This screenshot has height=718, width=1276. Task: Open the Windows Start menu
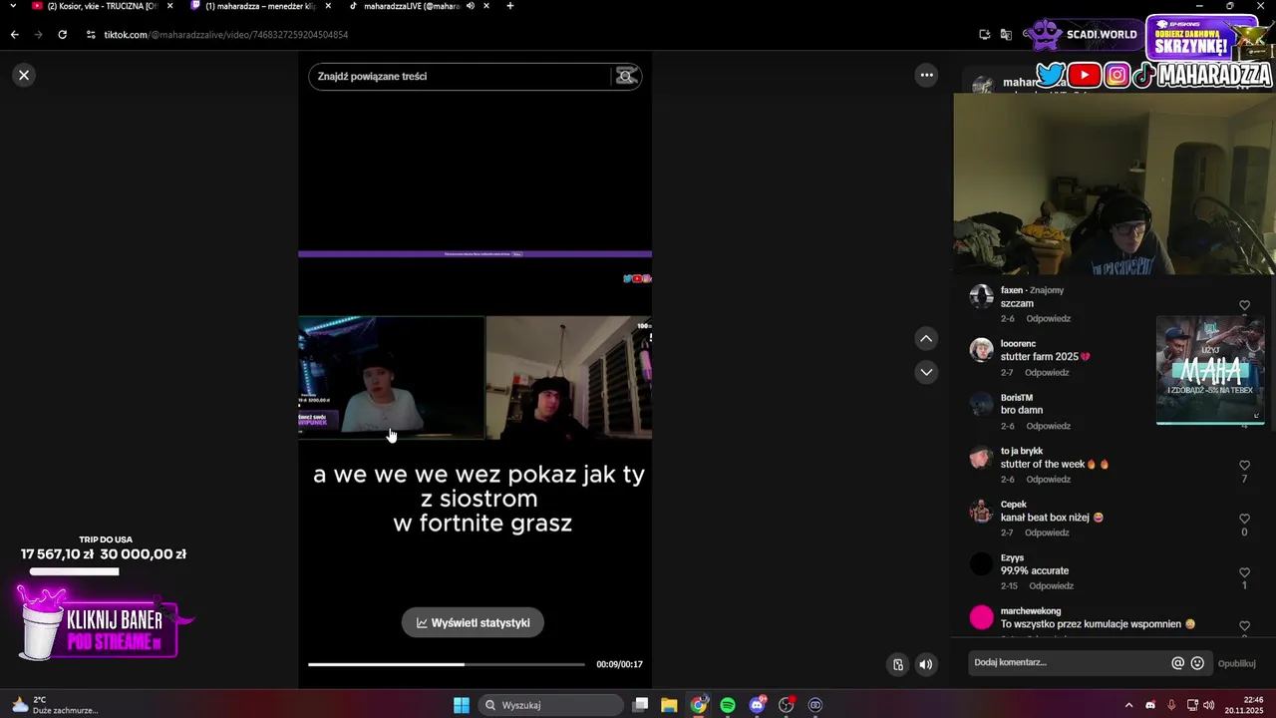pyautogui.click(x=462, y=705)
